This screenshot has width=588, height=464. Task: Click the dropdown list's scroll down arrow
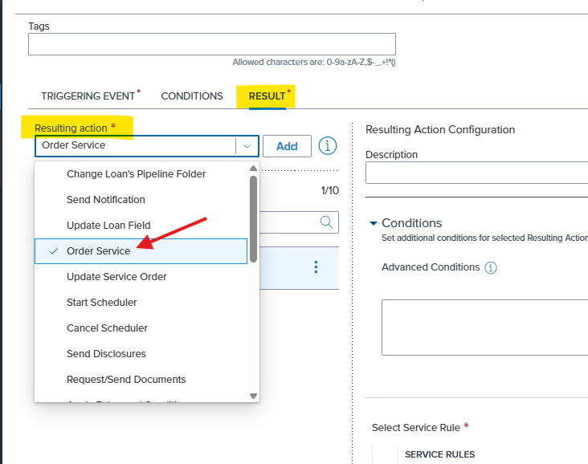point(254,396)
